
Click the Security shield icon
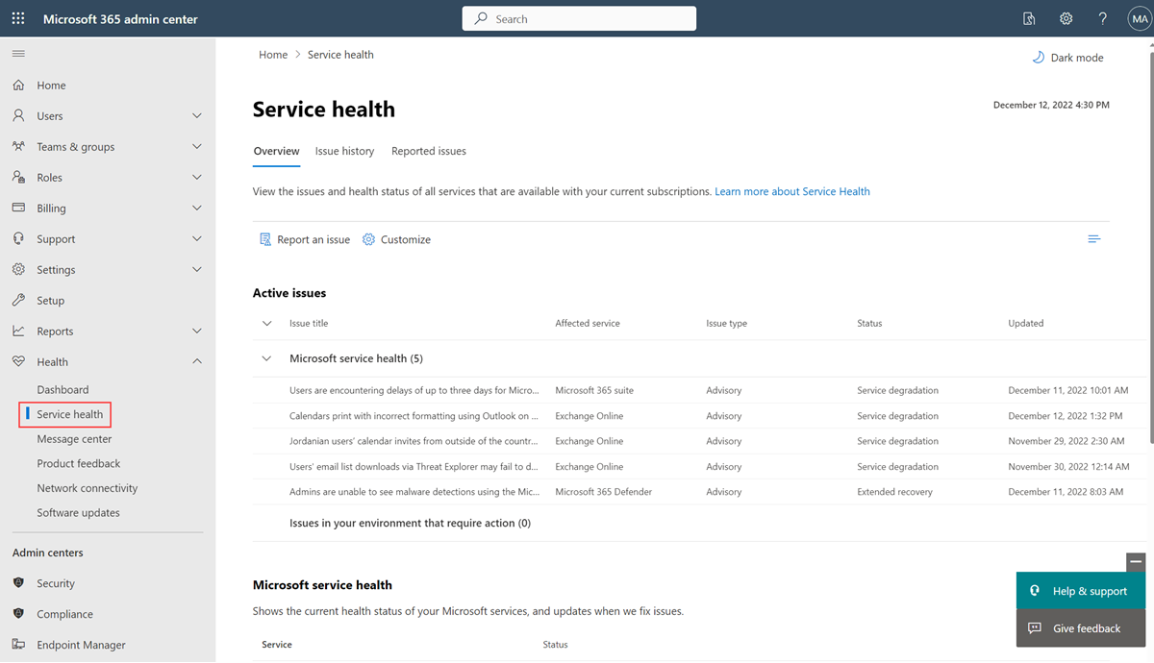point(18,583)
